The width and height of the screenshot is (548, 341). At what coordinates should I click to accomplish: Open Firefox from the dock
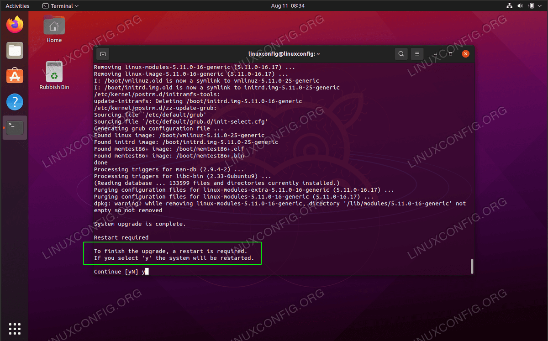pos(15,25)
